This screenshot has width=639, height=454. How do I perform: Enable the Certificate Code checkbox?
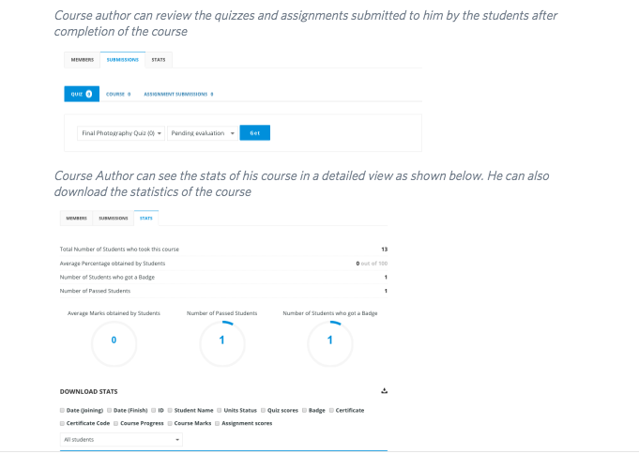(x=62, y=423)
